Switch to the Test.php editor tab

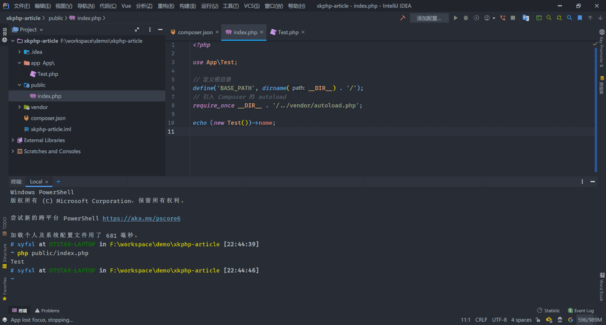click(287, 32)
